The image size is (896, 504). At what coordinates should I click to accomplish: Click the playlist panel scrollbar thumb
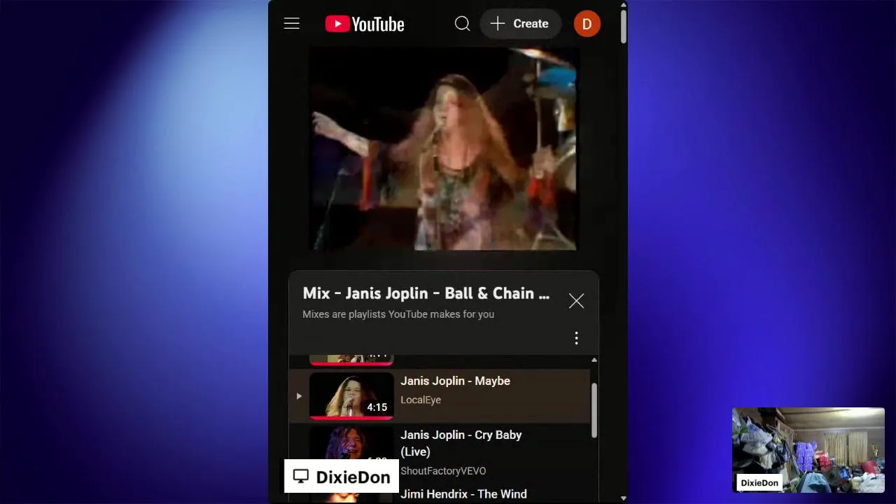pyautogui.click(x=594, y=410)
